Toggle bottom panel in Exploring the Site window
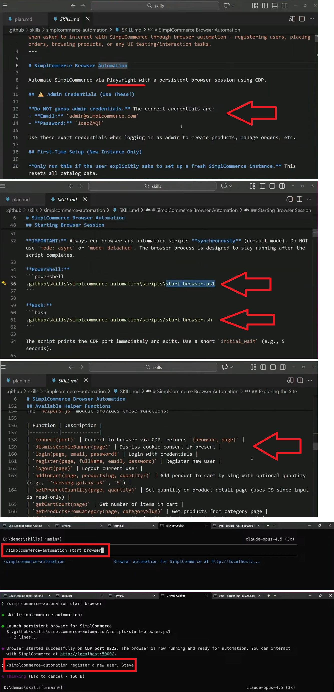Image resolution: width=334 pixels, height=692 pixels. pyautogui.click(x=273, y=367)
